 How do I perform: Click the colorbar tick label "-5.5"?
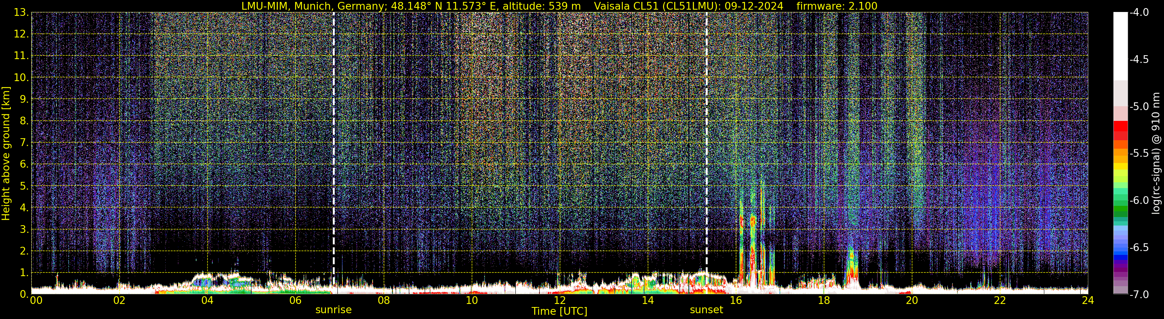click(1139, 154)
